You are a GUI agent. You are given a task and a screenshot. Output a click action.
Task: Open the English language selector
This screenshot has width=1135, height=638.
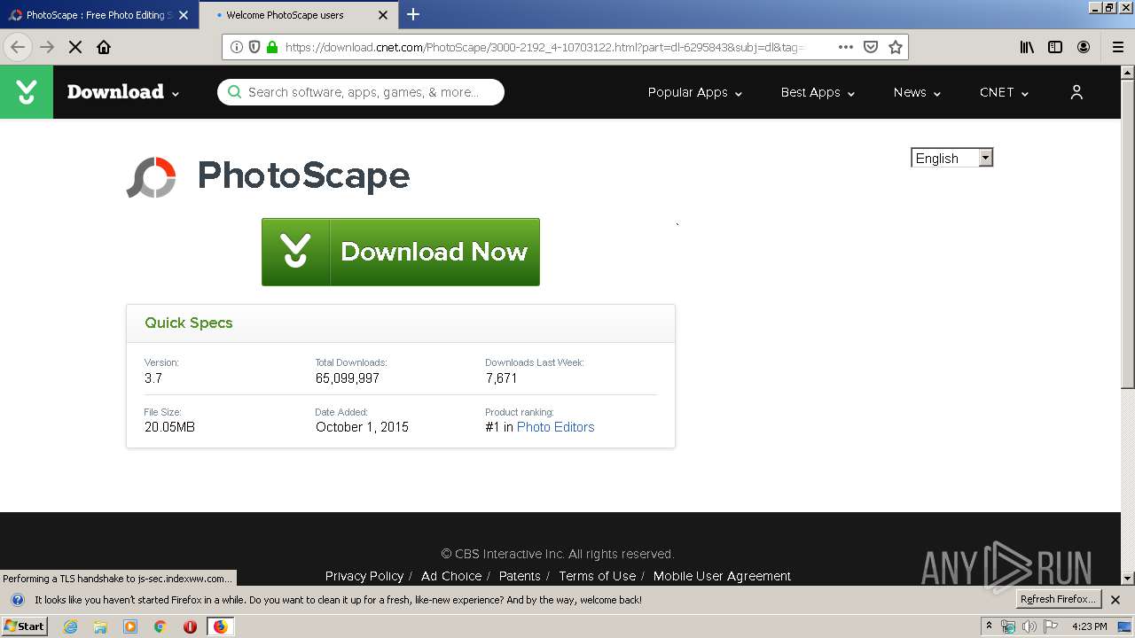[952, 158]
